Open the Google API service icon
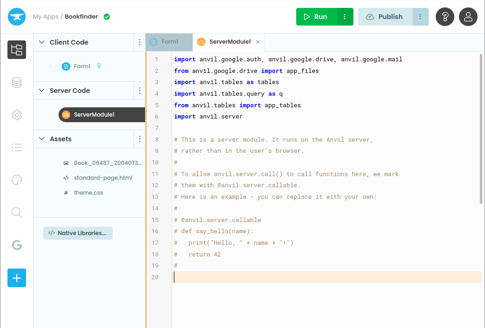The width and height of the screenshot is (485, 328). pyautogui.click(x=17, y=245)
